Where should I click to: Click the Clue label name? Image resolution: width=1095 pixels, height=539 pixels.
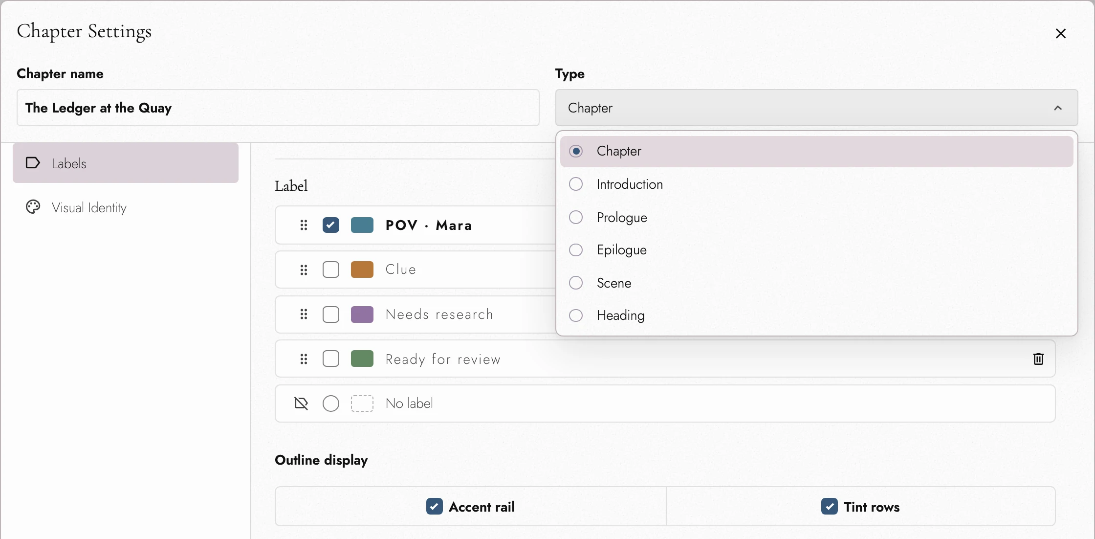pyautogui.click(x=401, y=269)
